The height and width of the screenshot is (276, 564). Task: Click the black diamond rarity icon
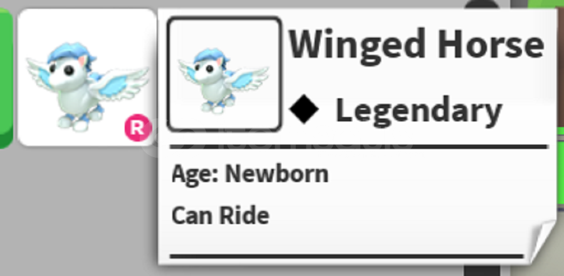[x=304, y=110]
